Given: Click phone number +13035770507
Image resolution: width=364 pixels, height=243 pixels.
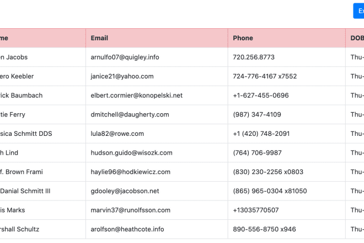Looking at the screenshot, I should (256, 210).
